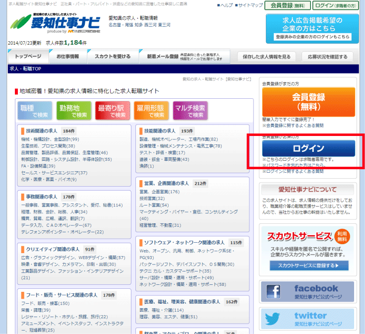Image resolution: width=365 pixels, height=334 pixels.
Task: Click the green 勤務地で検索 search tile
Action: tap(72, 111)
